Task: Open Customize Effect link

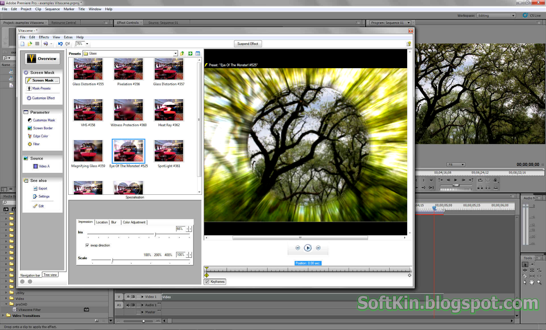Action: tap(43, 98)
